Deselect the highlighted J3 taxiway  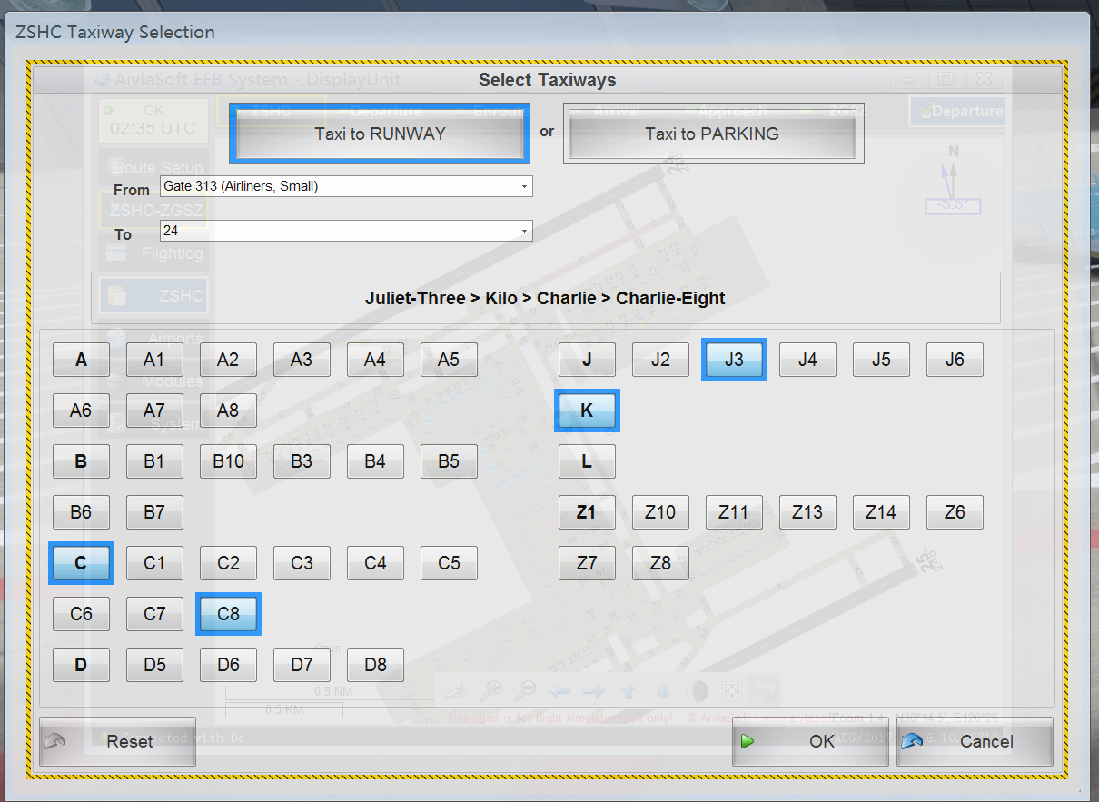(734, 360)
